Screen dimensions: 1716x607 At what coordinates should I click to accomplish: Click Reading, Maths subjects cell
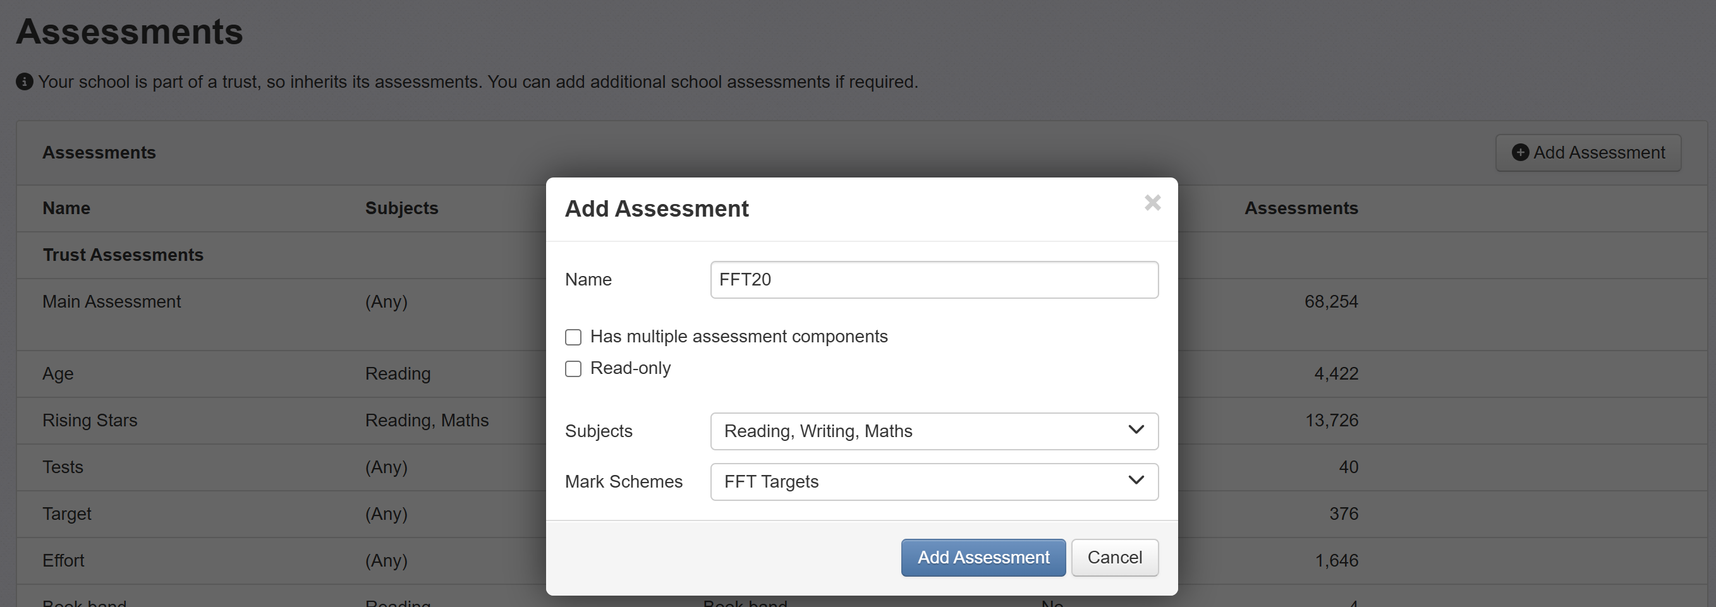427,421
